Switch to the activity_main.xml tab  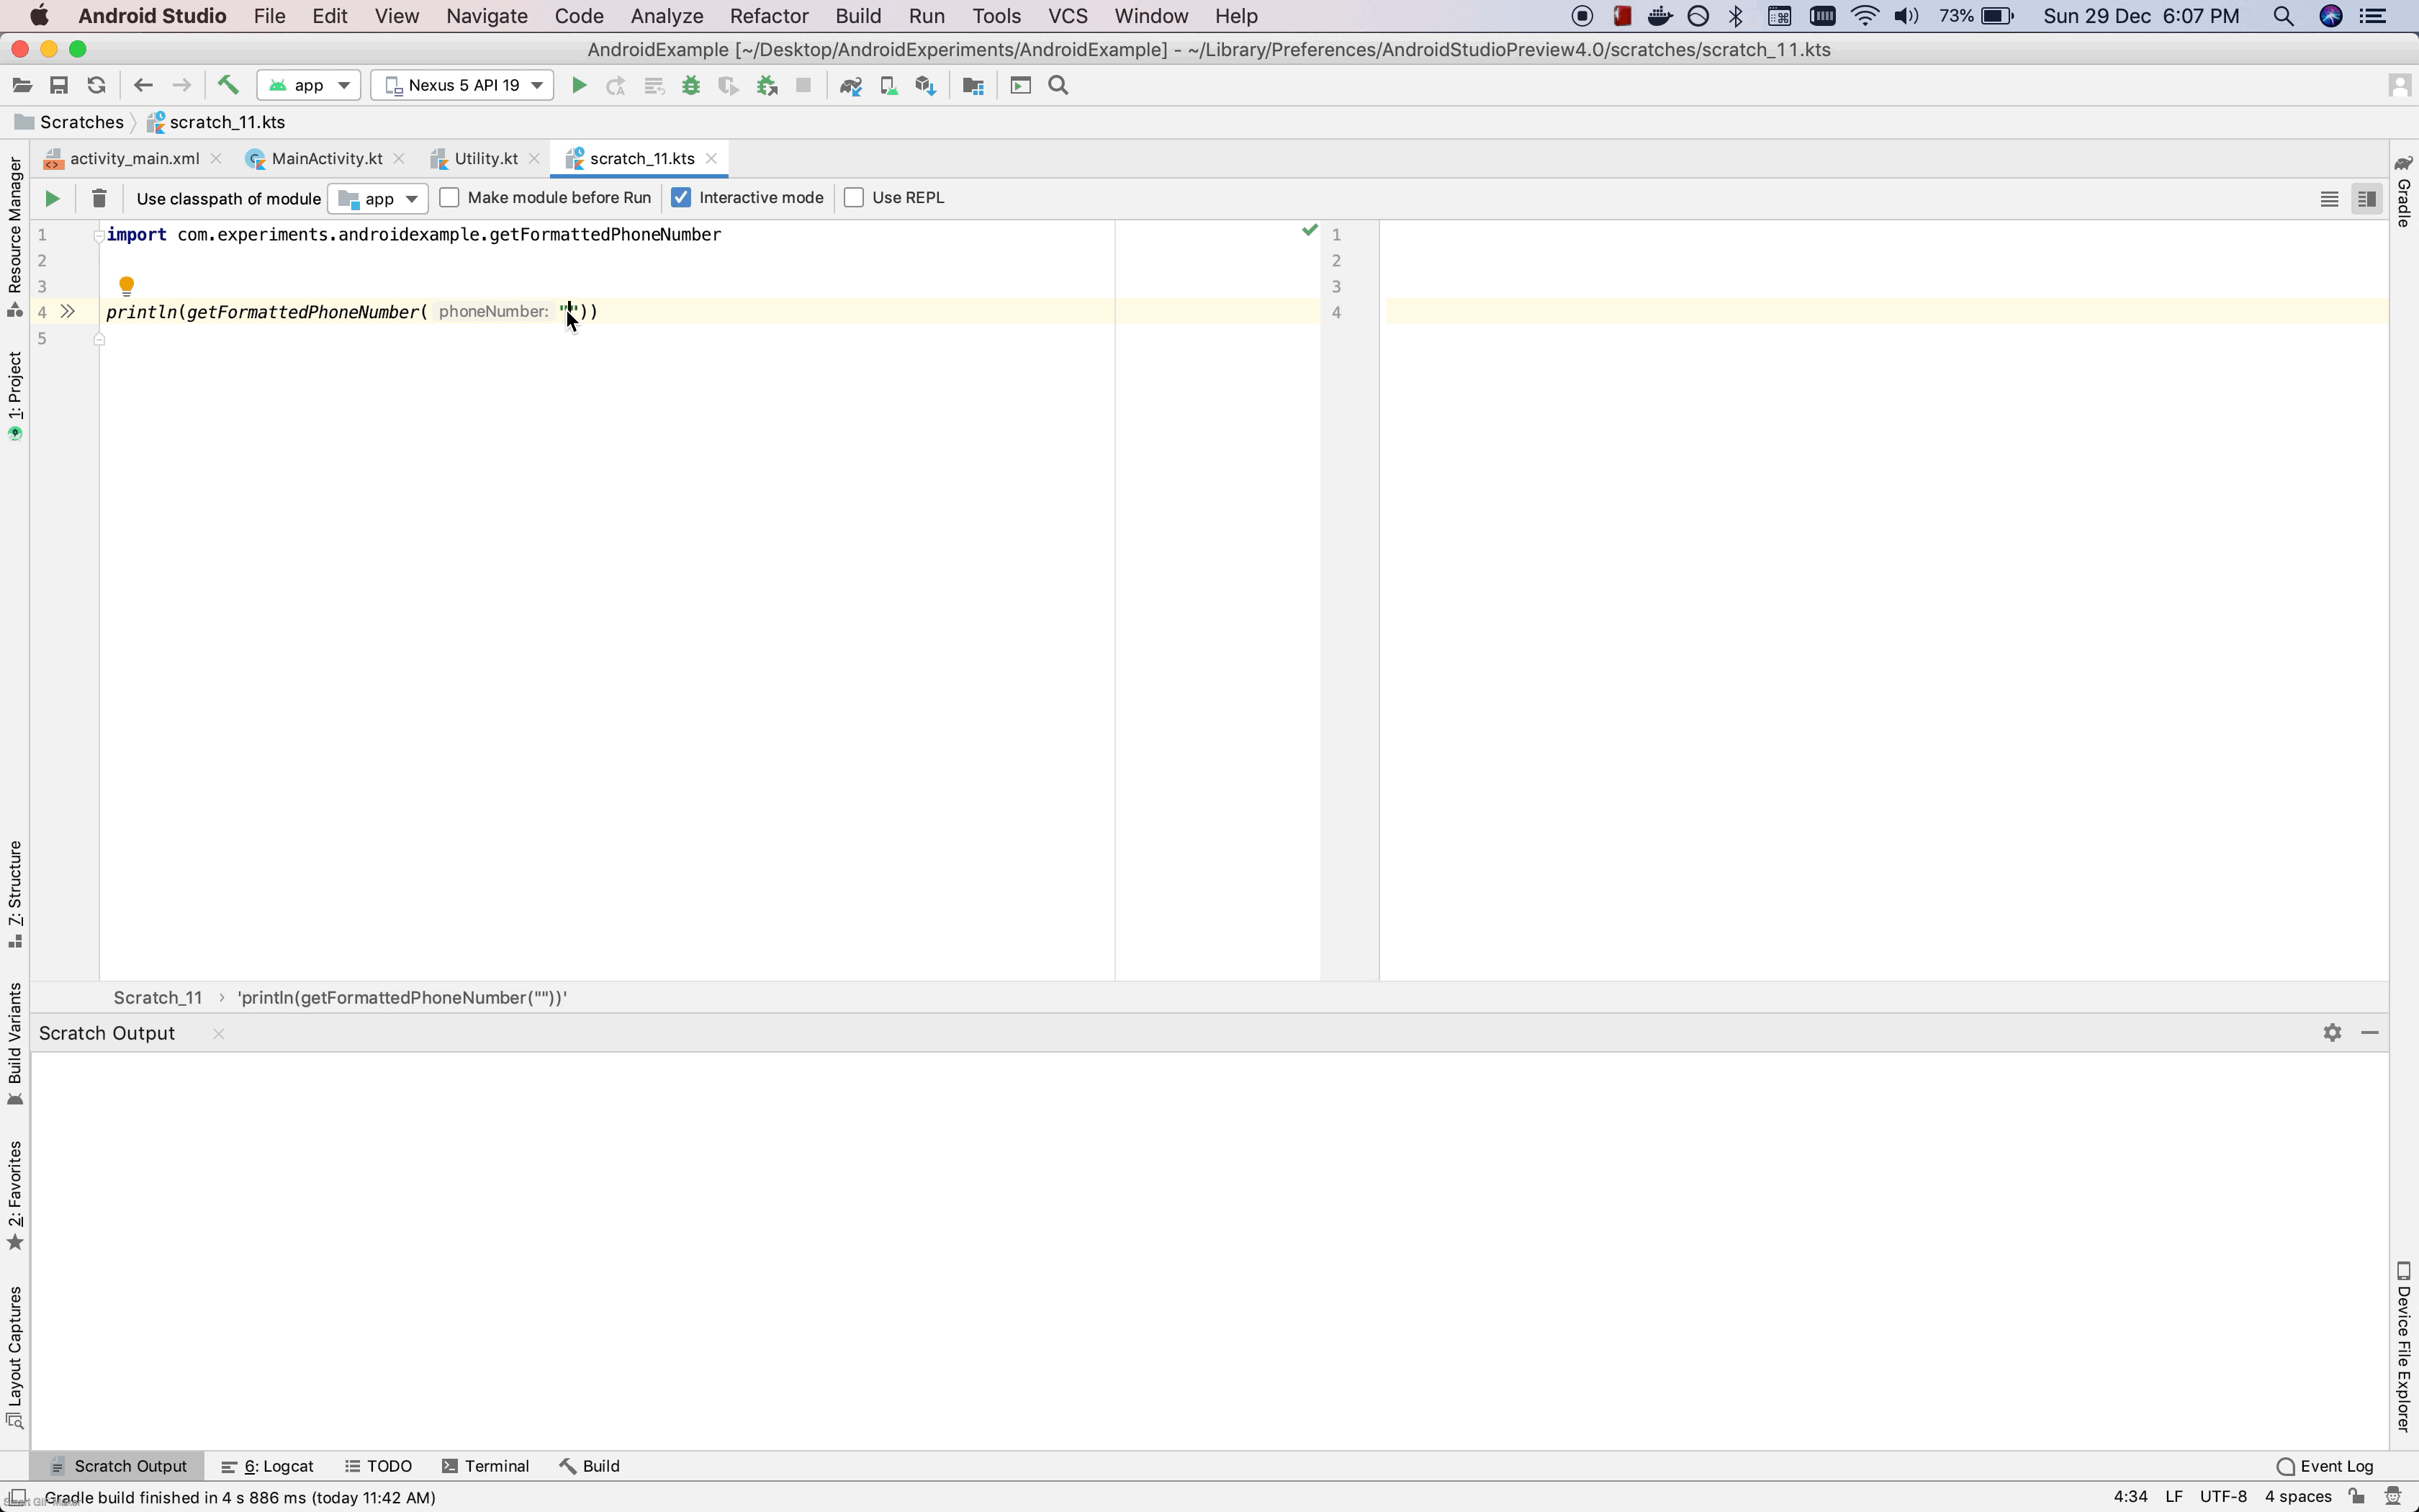(134, 159)
